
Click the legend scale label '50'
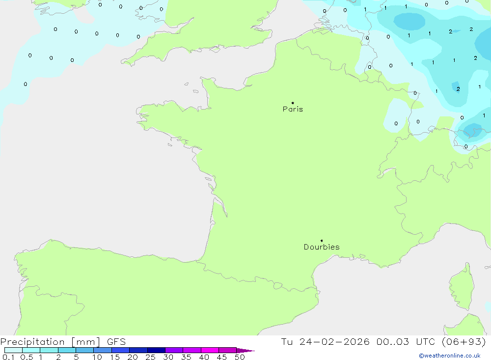coord(240,357)
